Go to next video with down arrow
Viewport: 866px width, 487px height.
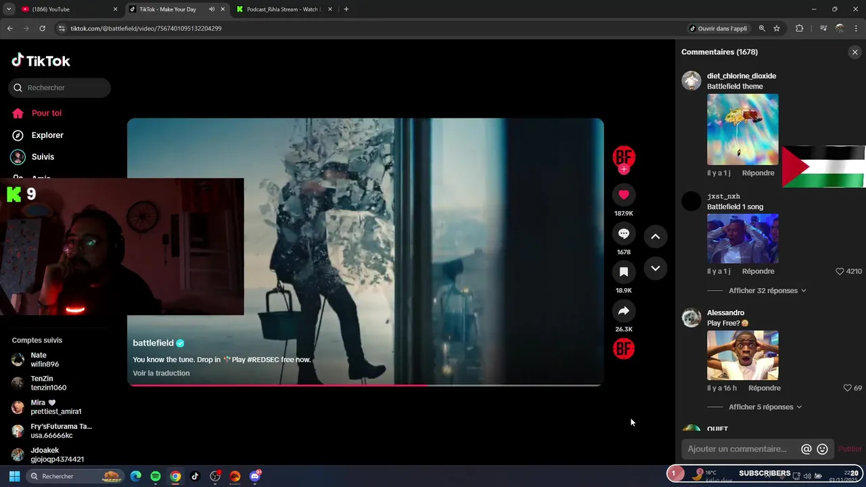[x=655, y=268]
